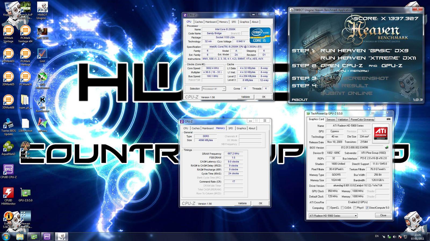Click OK in top CPU-Z window
Viewport: 430px width, 241px height.
click(264, 97)
